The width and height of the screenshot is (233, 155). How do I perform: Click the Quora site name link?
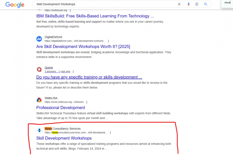click(49, 68)
